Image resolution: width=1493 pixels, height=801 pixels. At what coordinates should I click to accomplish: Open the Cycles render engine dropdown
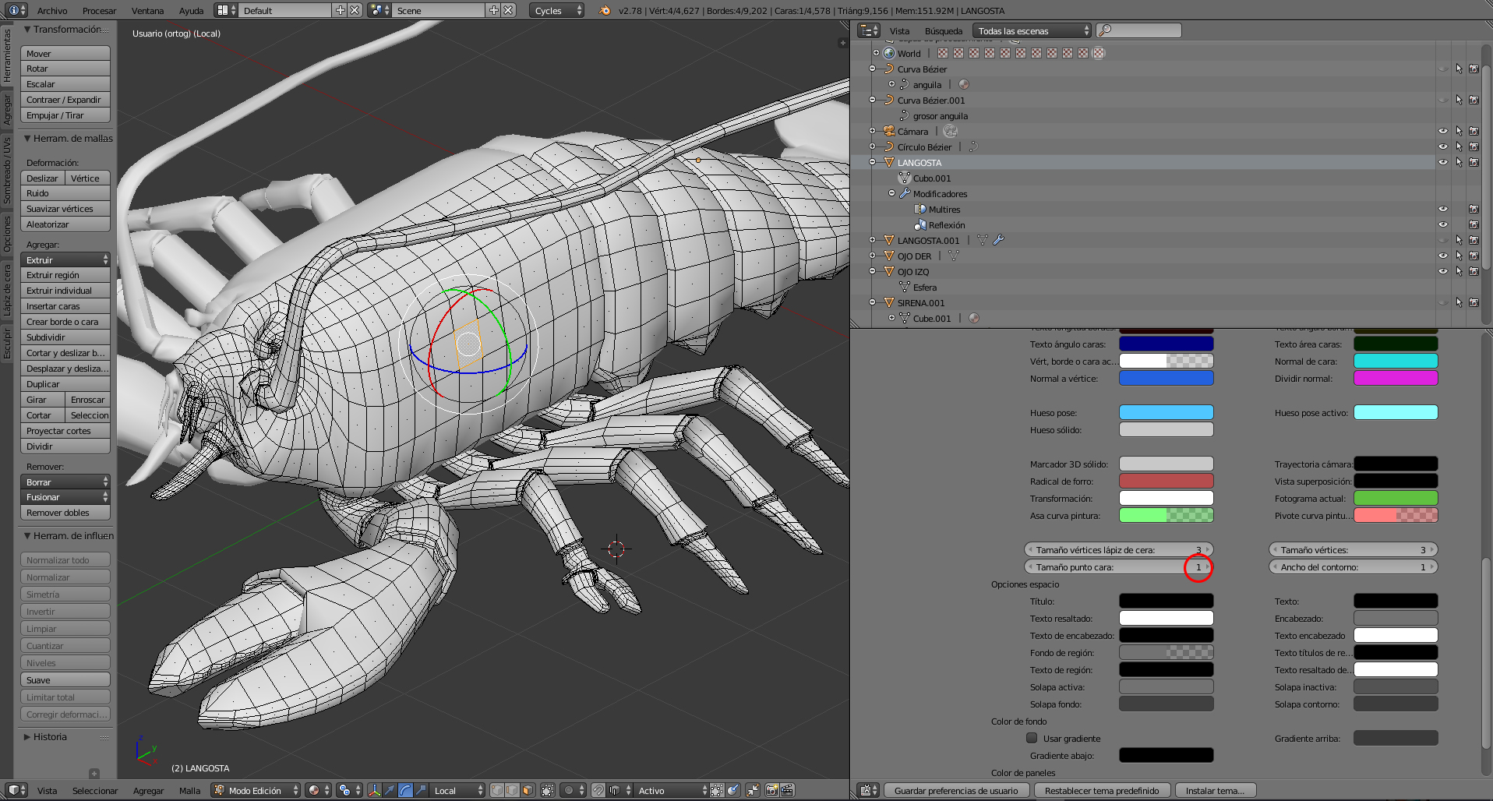(557, 10)
